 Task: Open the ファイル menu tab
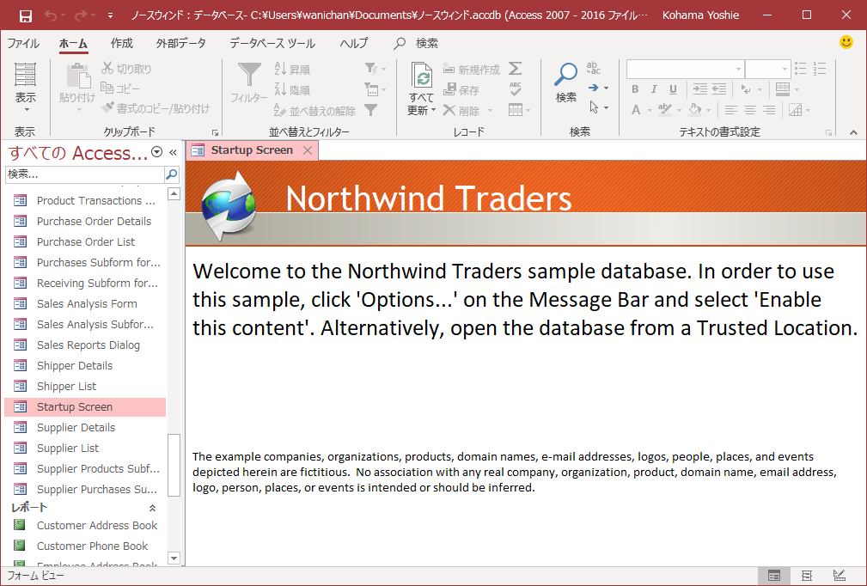click(22, 43)
